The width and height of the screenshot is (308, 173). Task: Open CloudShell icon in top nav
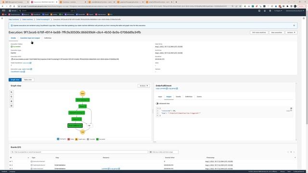[259, 11]
